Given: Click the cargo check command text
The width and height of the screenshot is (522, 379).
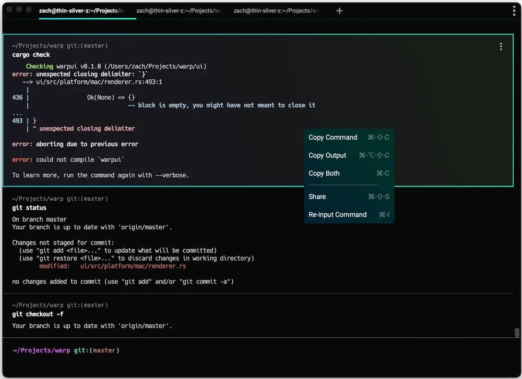Looking at the screenshot, I should 30,54.
